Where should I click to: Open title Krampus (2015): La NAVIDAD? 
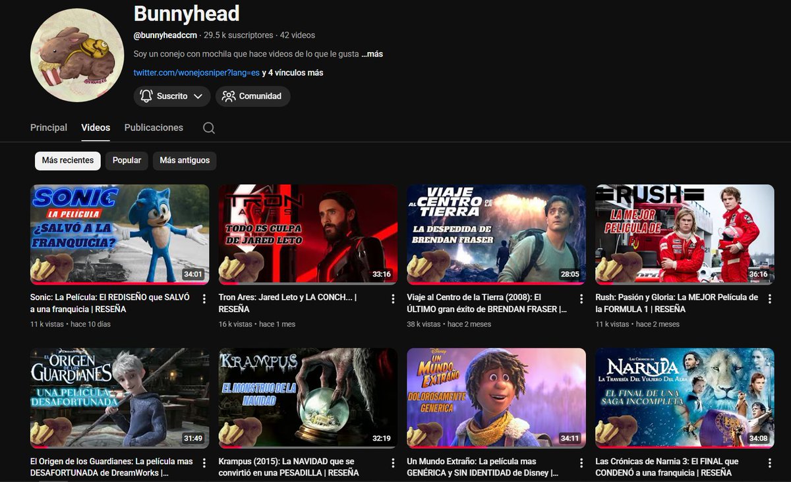289,467
